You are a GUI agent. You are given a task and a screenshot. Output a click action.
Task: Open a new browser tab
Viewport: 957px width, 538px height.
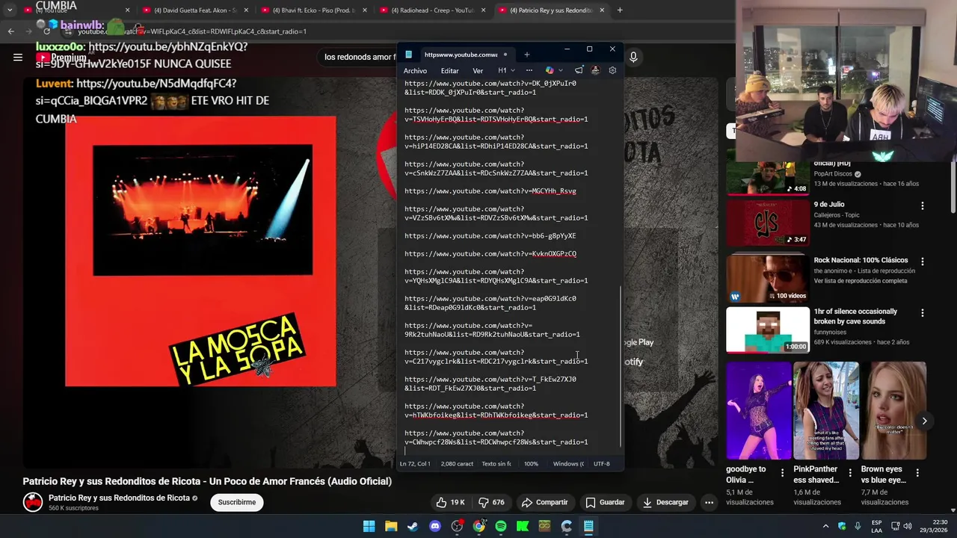point(620,10)
